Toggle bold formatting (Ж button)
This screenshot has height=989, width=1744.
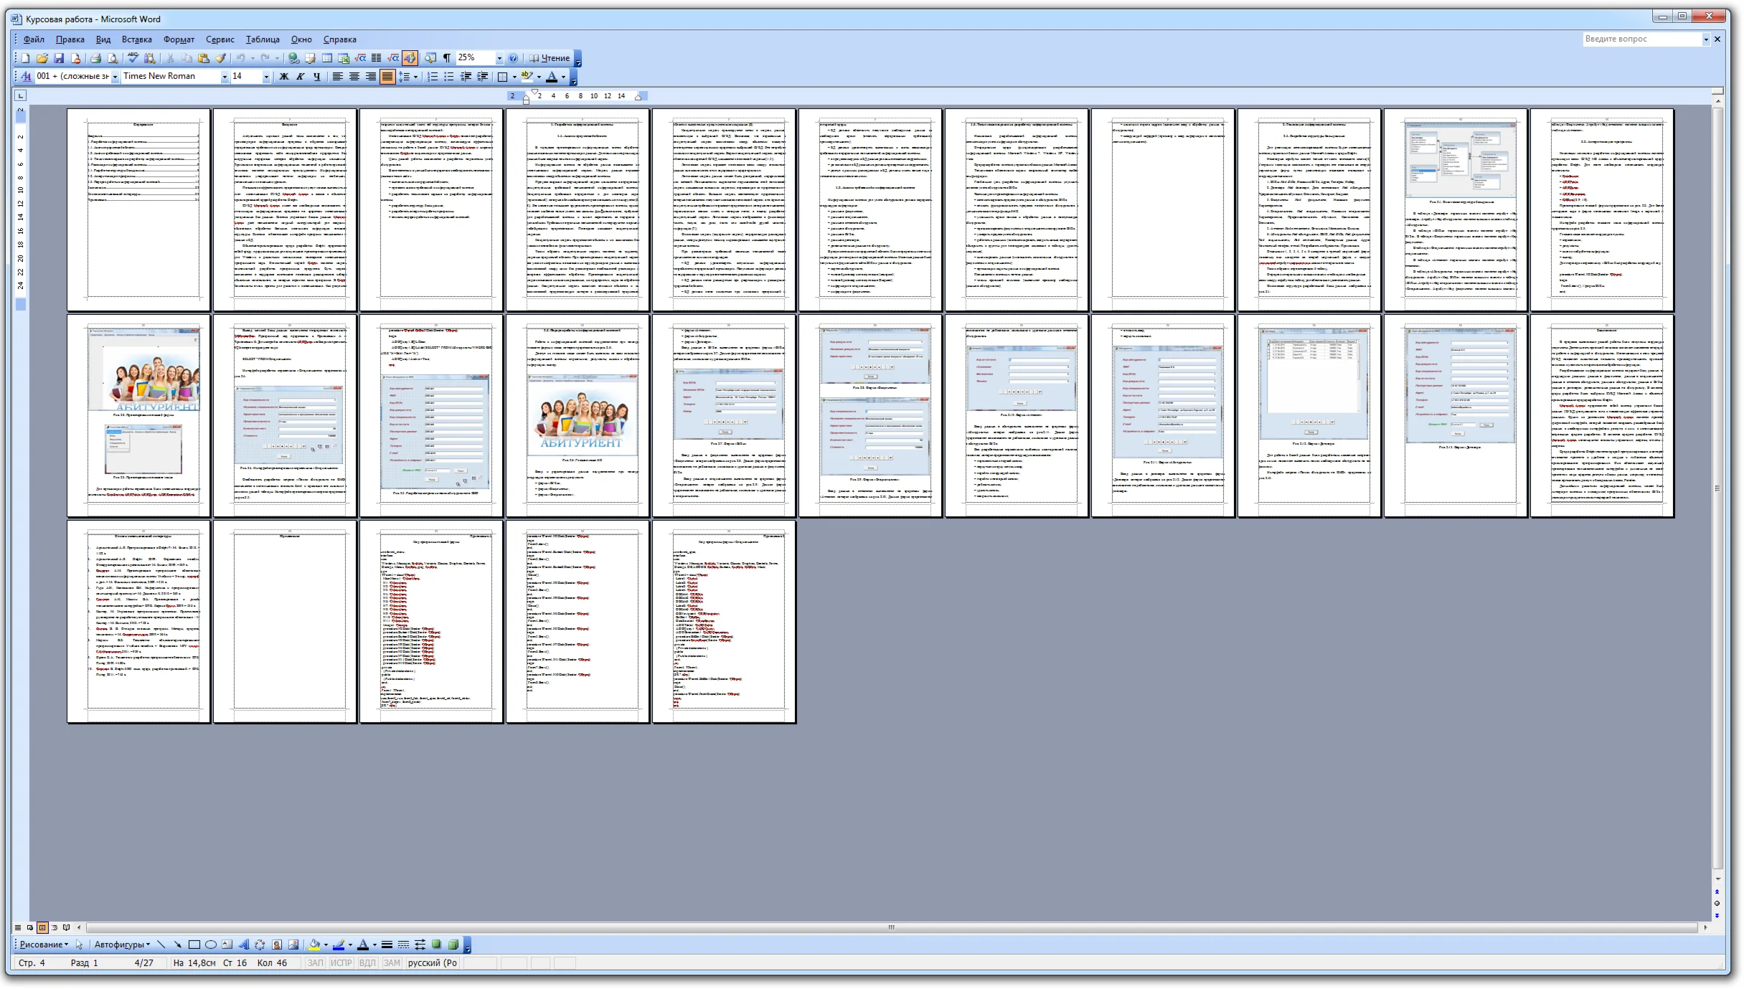(x=284, y=77)
